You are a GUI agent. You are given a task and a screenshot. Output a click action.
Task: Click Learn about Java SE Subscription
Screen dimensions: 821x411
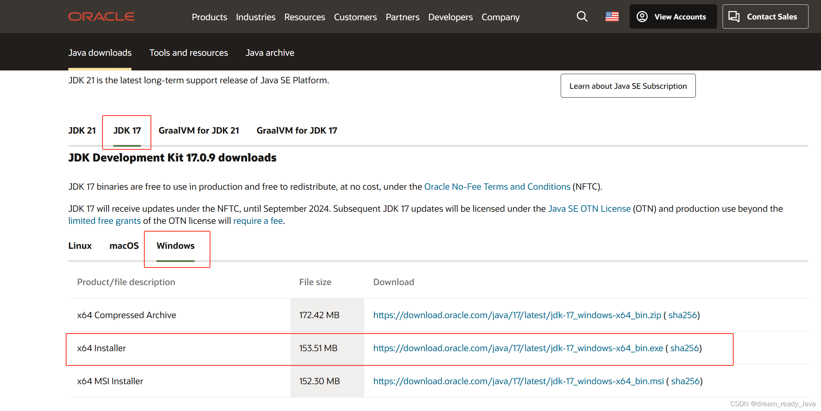pos(628,86)
